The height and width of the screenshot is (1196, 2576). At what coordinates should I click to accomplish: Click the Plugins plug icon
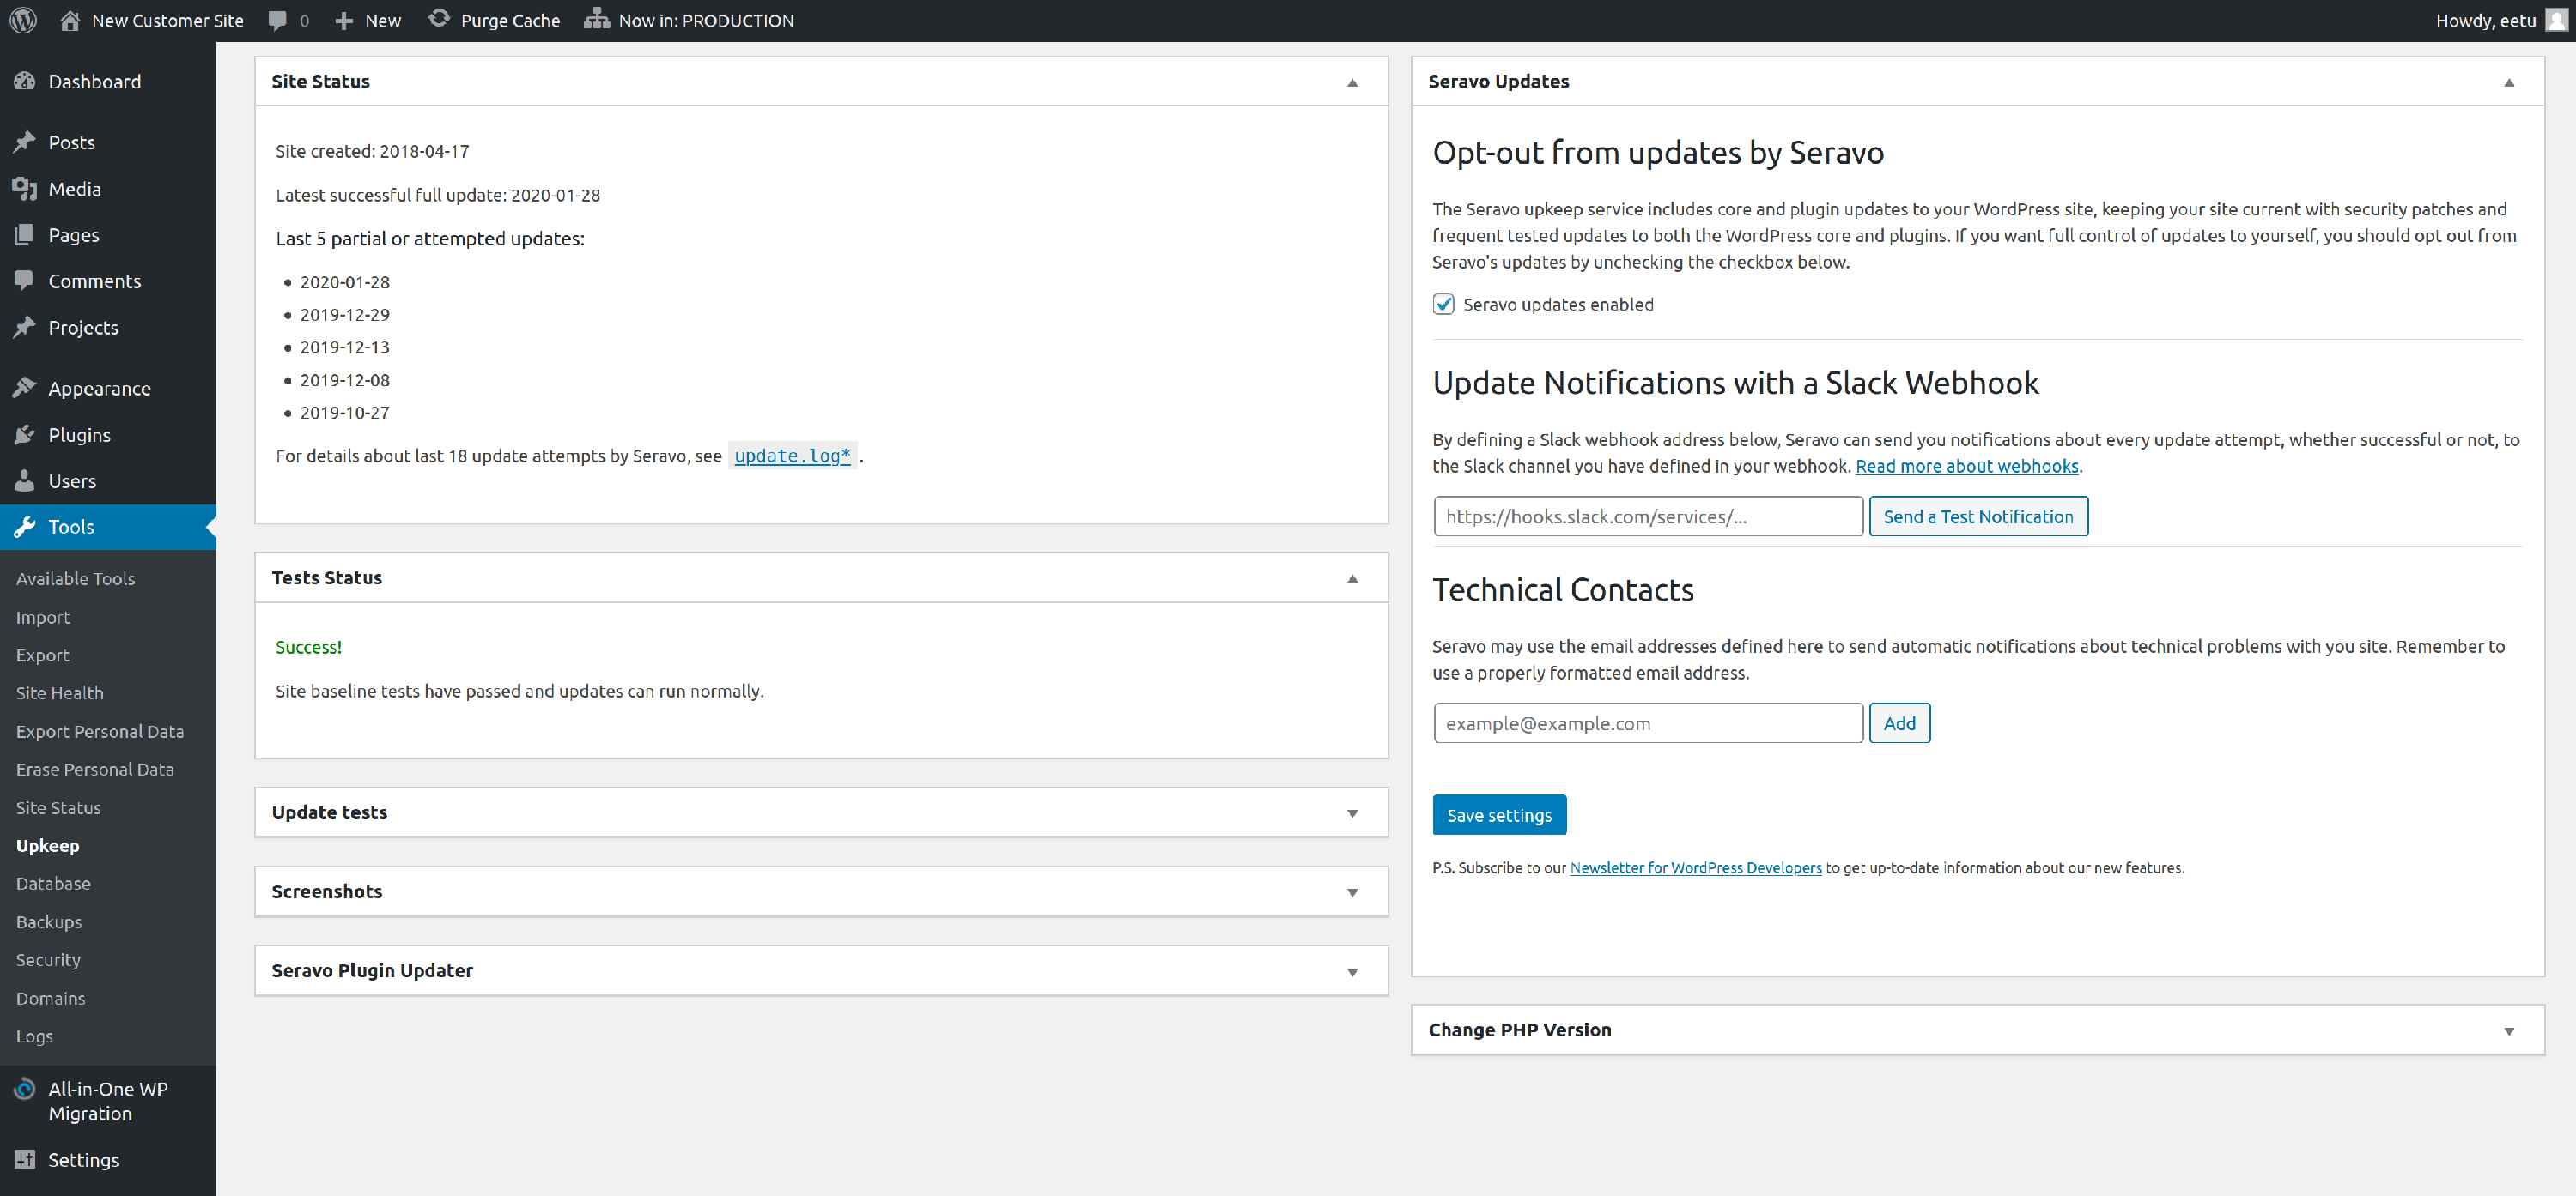click(25, 433)
